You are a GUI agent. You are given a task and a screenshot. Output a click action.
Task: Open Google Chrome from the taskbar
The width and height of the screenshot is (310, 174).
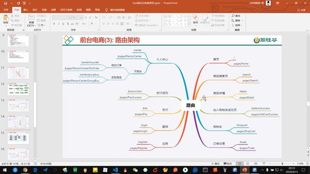pos(25,170)
